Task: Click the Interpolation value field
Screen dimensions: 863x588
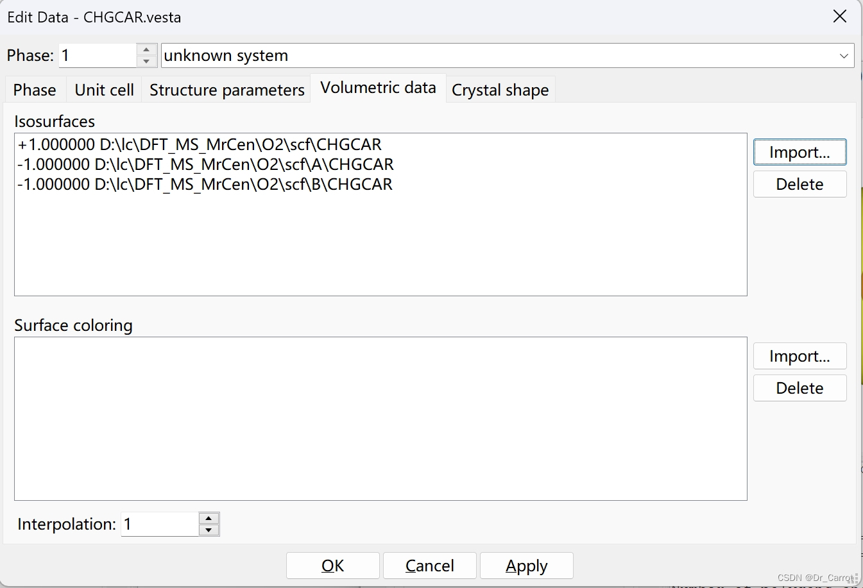Action: [160, 525]
